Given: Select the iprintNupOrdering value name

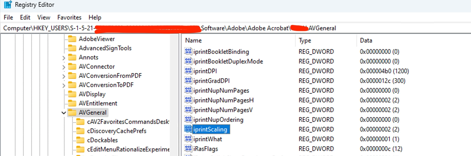Looking at the screenshot, I should point(218,120).
